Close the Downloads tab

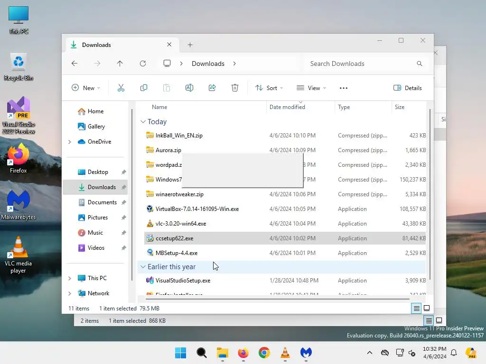[x=169, y=45]
